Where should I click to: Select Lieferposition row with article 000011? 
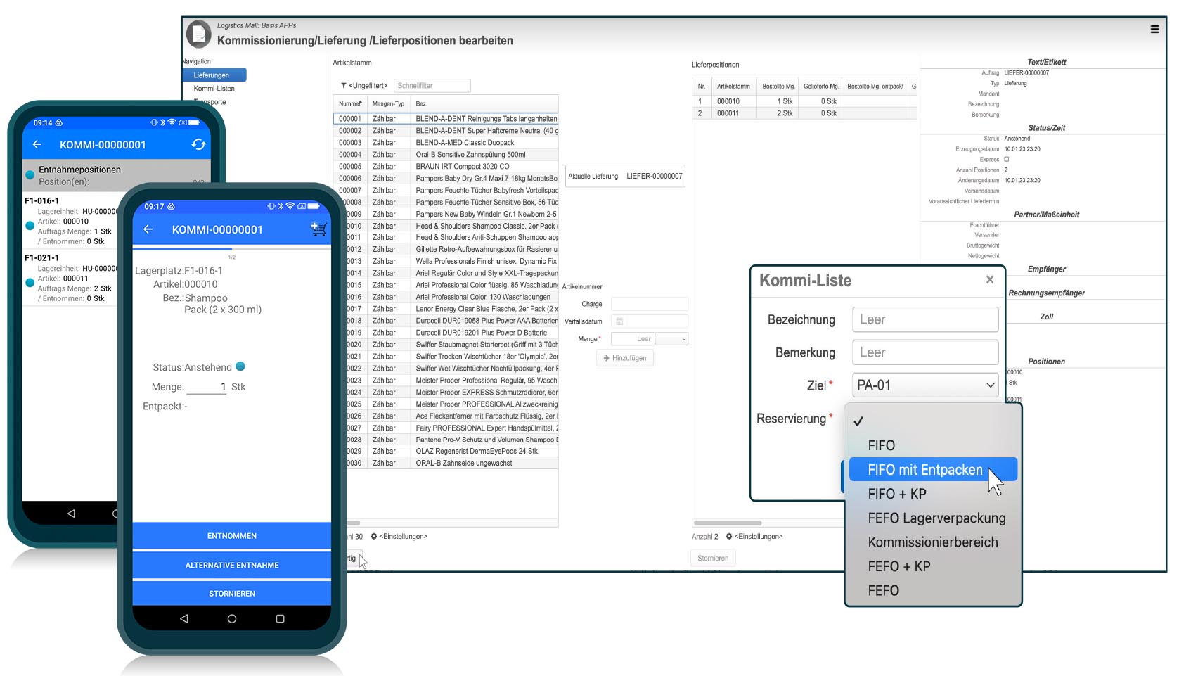coord(804,113)
